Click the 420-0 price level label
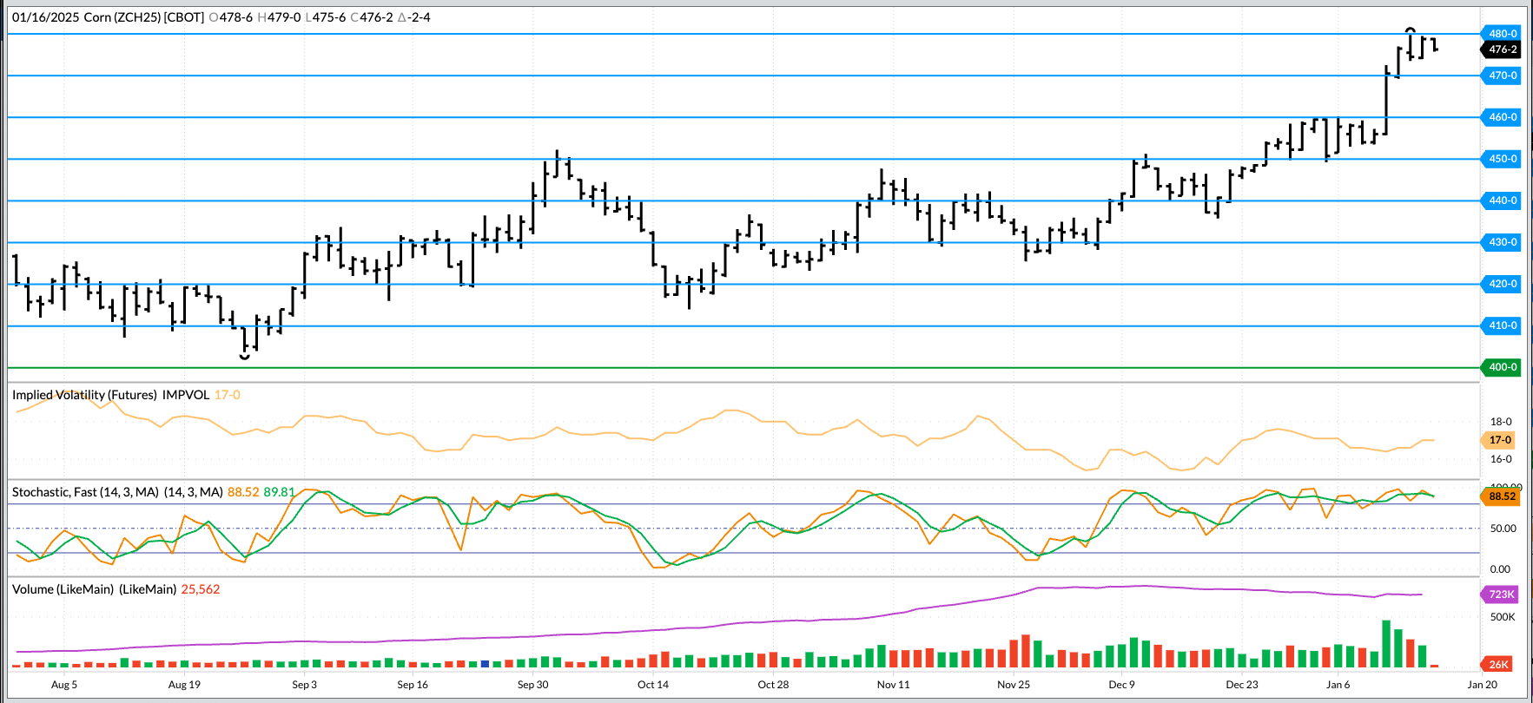The width and height of the screenshot is (1533, 703). click(x=1502, y=284)
